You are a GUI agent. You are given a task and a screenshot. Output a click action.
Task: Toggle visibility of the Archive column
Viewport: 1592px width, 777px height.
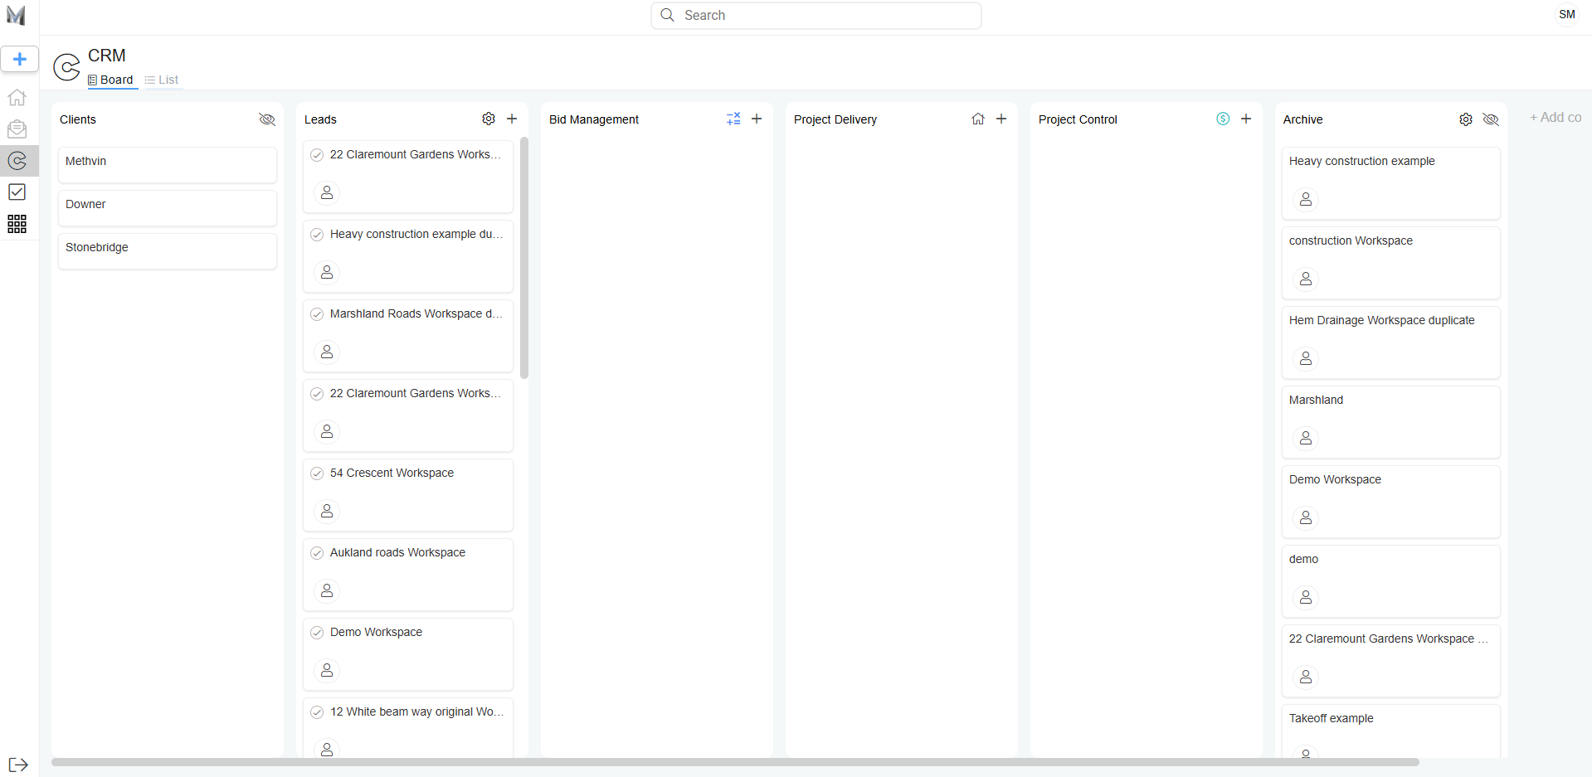click(1491, 119)
